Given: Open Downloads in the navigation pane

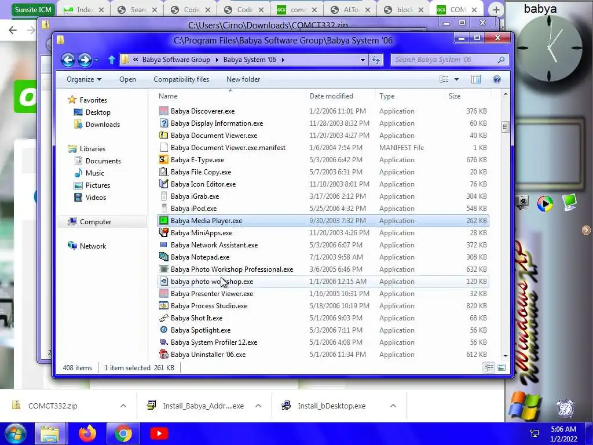Looking at the screenshot, I should 103,124.
